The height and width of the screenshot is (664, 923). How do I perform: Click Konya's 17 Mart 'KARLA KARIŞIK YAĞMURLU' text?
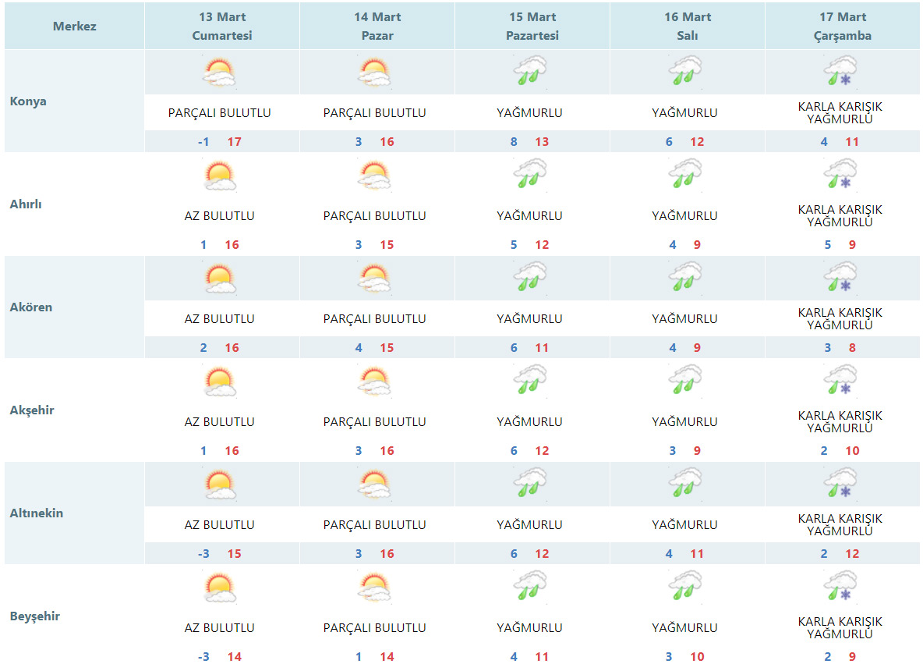tap(840, 113)
